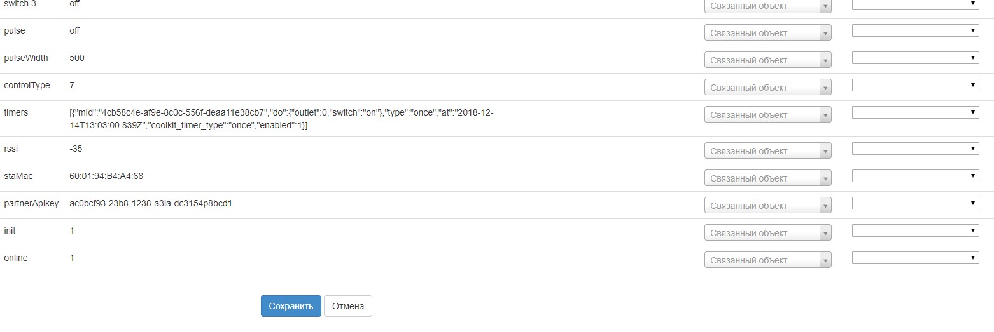The height and width of the screenshot is (332, 994).
Task: Open linked object dropdown for online row
Action: (x=767, y=260)
